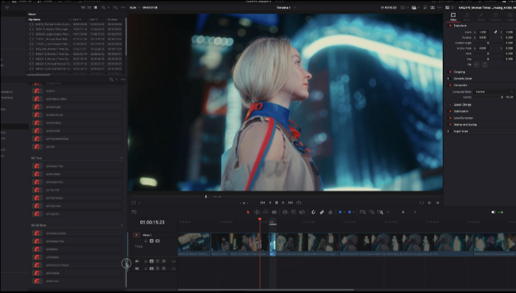Viewport: 516px width, 293px height.
Task: Open the Video tab in the Inspector
Action: [x=453, y=17]
